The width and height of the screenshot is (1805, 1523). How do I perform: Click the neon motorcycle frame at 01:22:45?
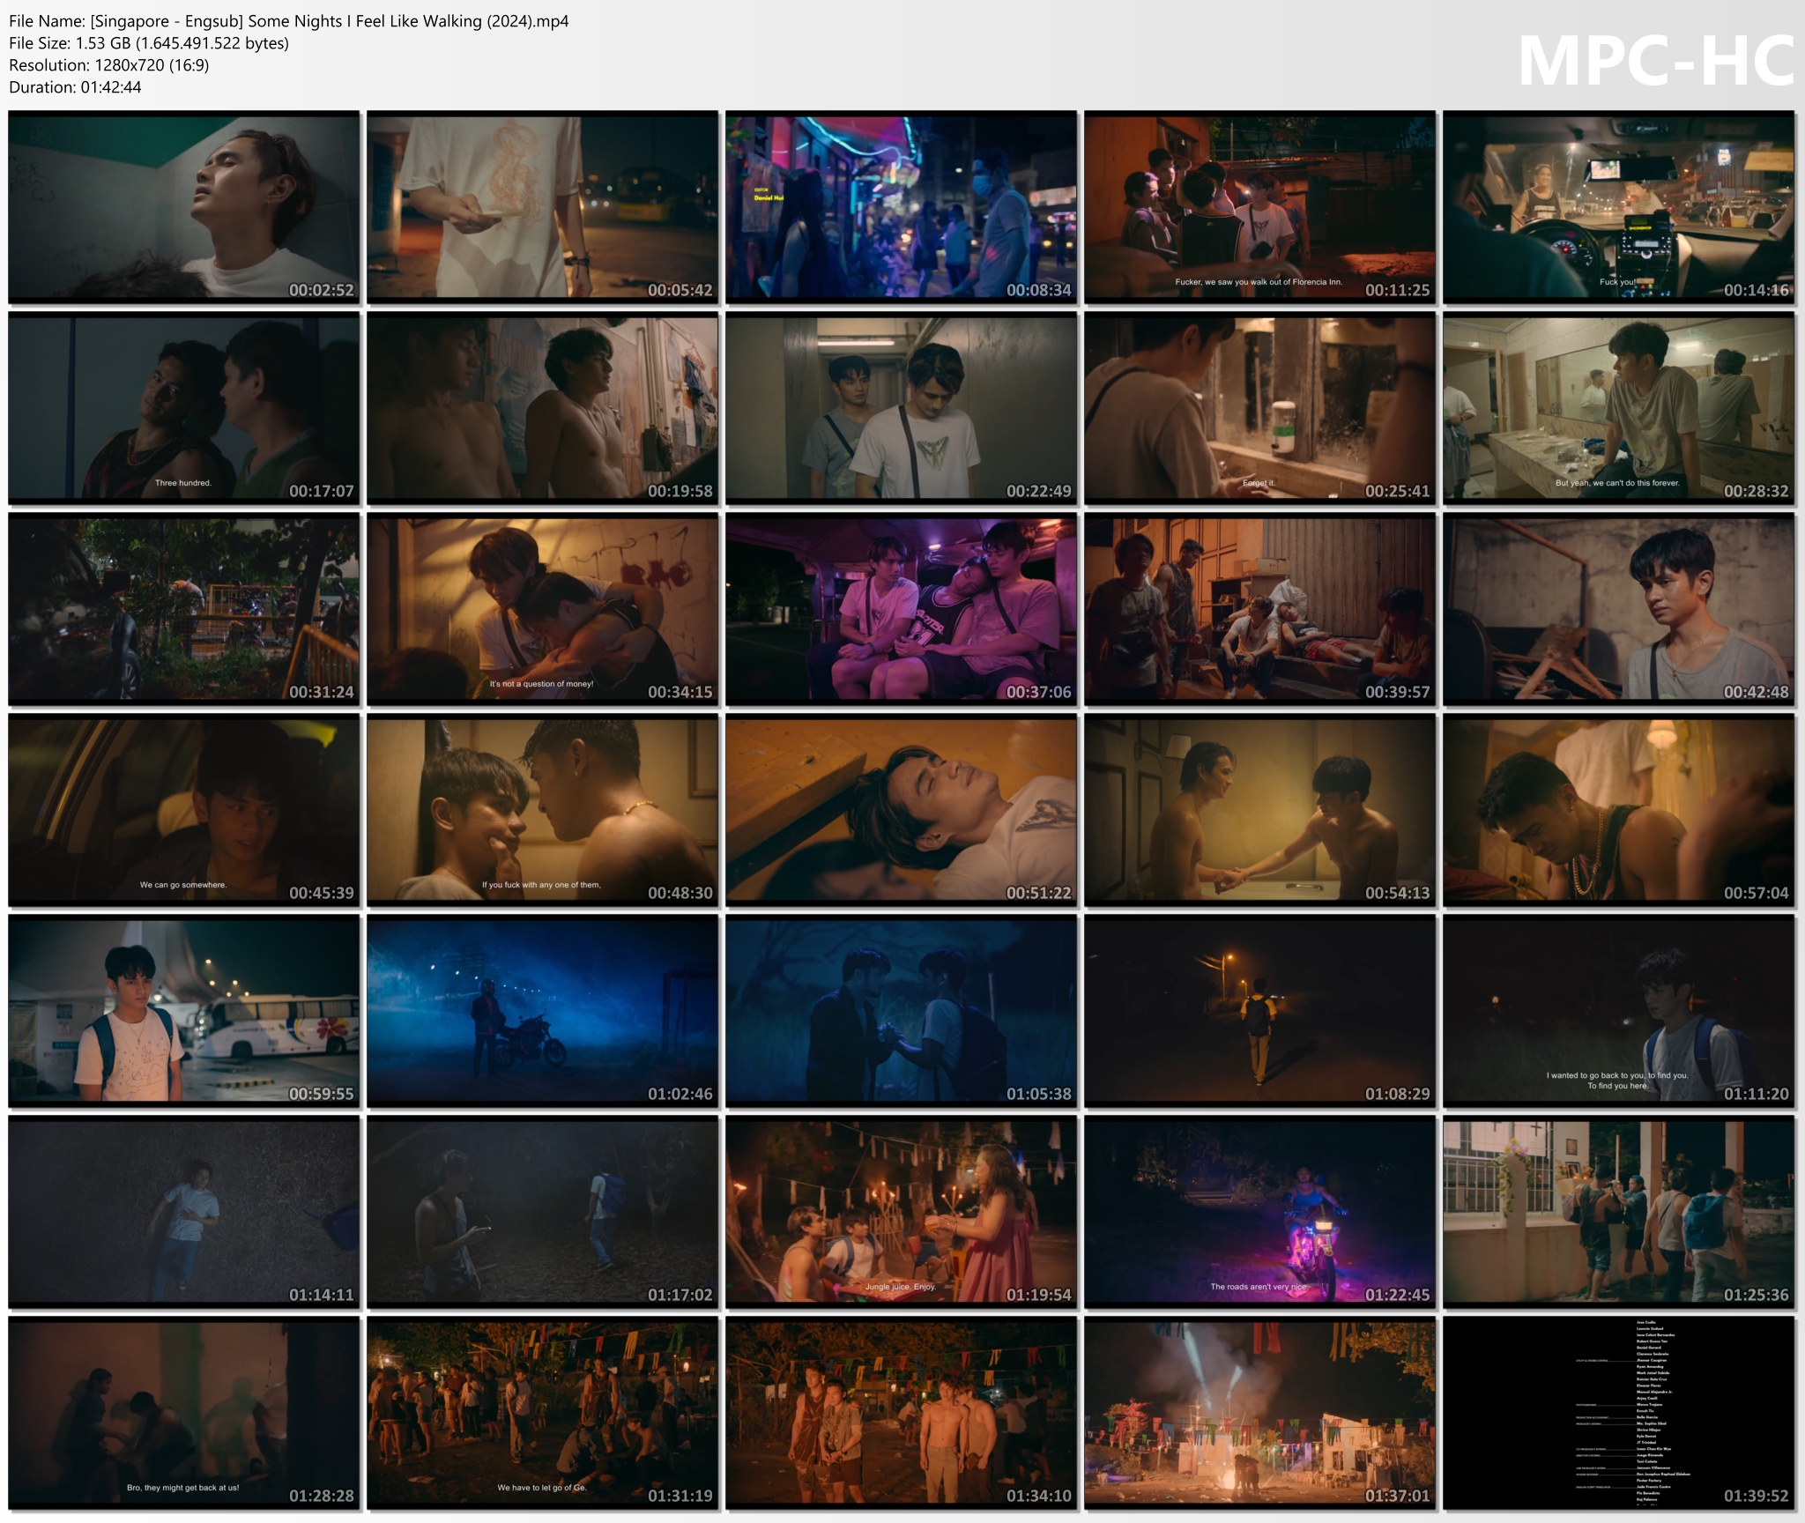point(1259,1212)
